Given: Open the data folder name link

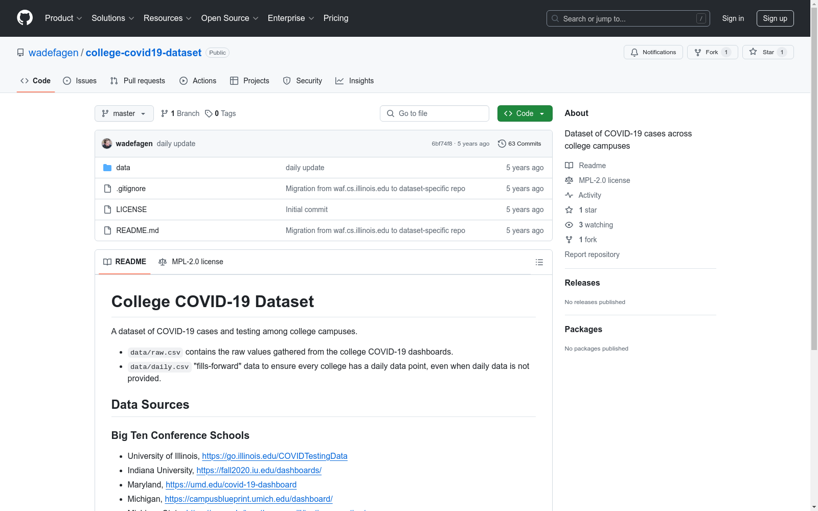Looking at the screenshot, I should [123, 168].
